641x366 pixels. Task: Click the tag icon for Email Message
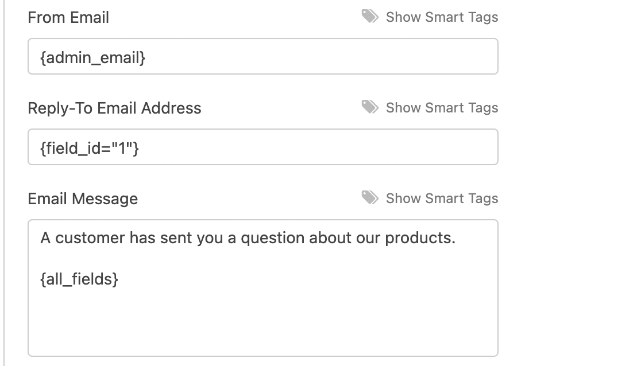(x=370, y=198)
